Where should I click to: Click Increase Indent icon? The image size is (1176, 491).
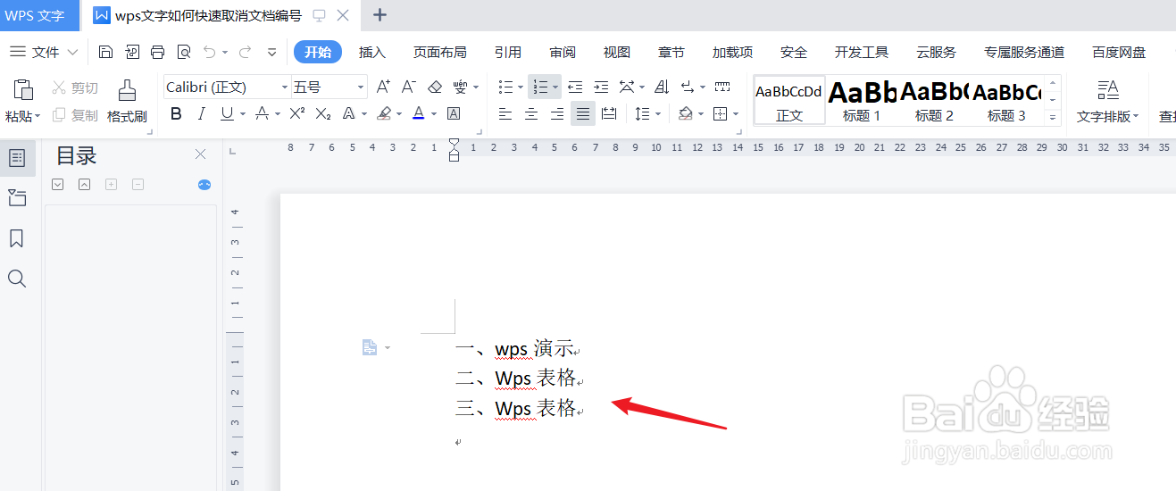[601, 87]
